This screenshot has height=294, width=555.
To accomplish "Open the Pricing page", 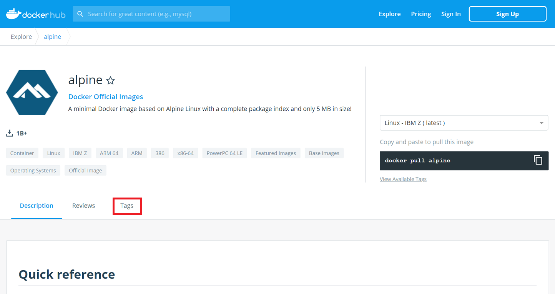I will coord(421,14).
